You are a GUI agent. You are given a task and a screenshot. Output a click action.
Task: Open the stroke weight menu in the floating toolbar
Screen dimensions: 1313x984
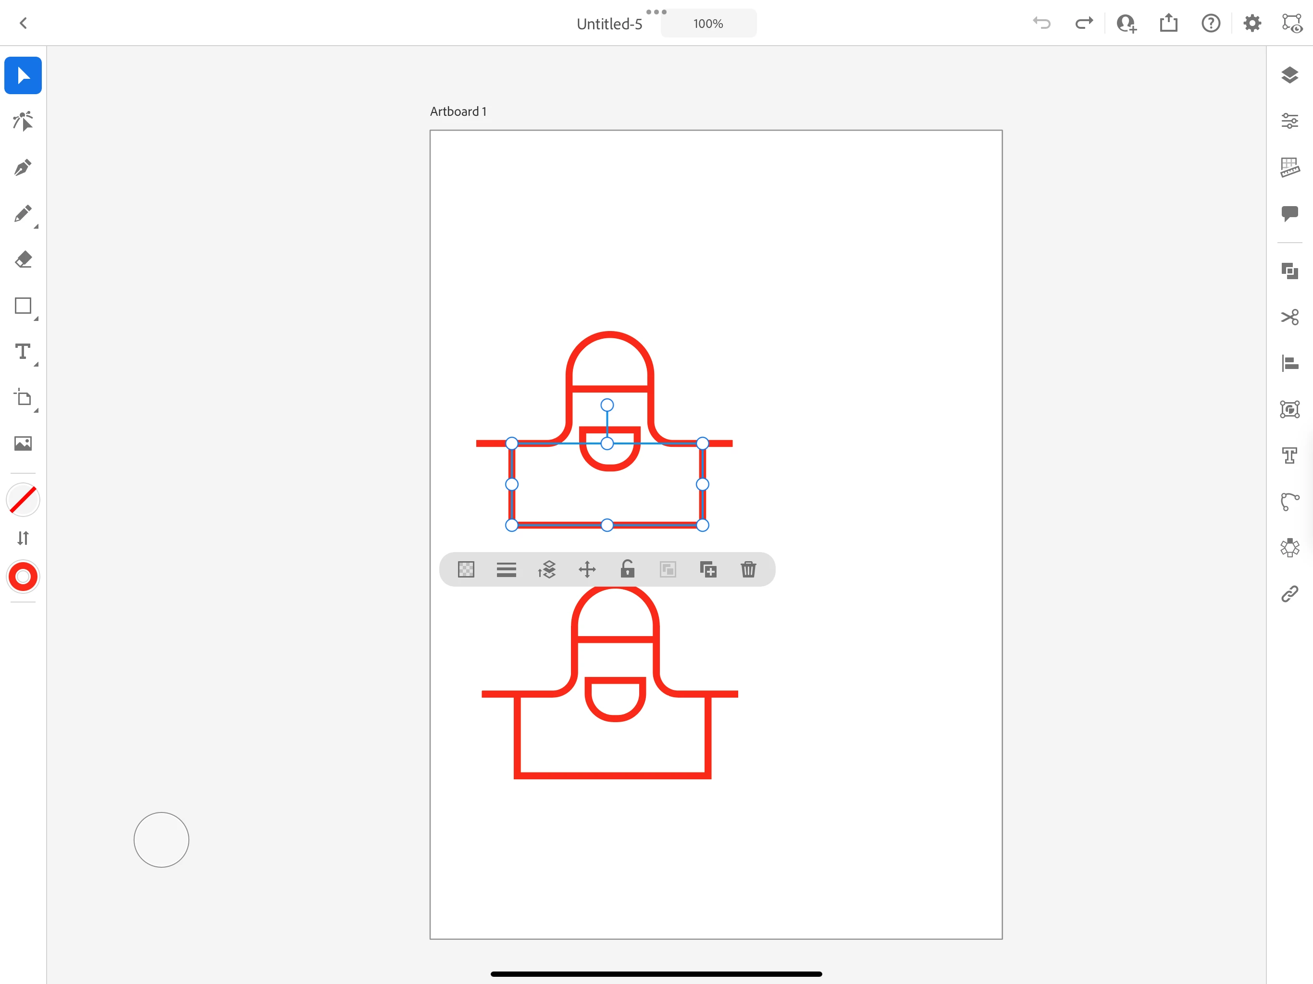click(x=506, y=570)
